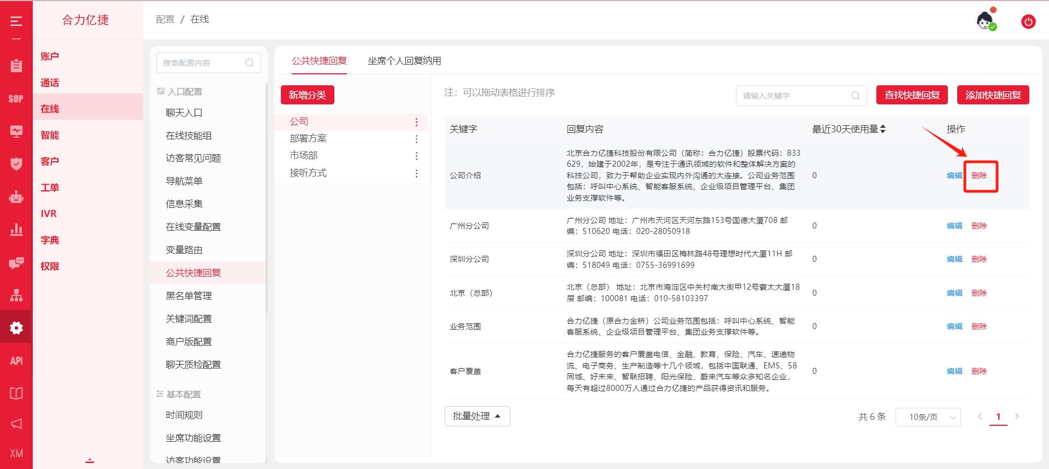
Task: Open the more options dots for 部署方案
Action: click(x=416, y=139)
